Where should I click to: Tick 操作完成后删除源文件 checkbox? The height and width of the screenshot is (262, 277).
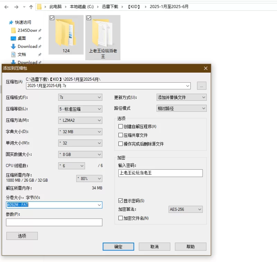[x=121, y=144]
